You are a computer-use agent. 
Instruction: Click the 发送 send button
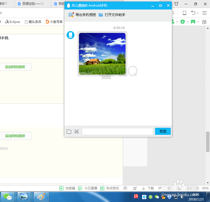coord(163,131)
